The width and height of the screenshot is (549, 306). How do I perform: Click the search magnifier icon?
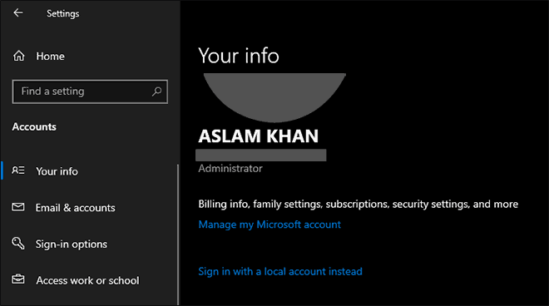click(x=156, y=91)
